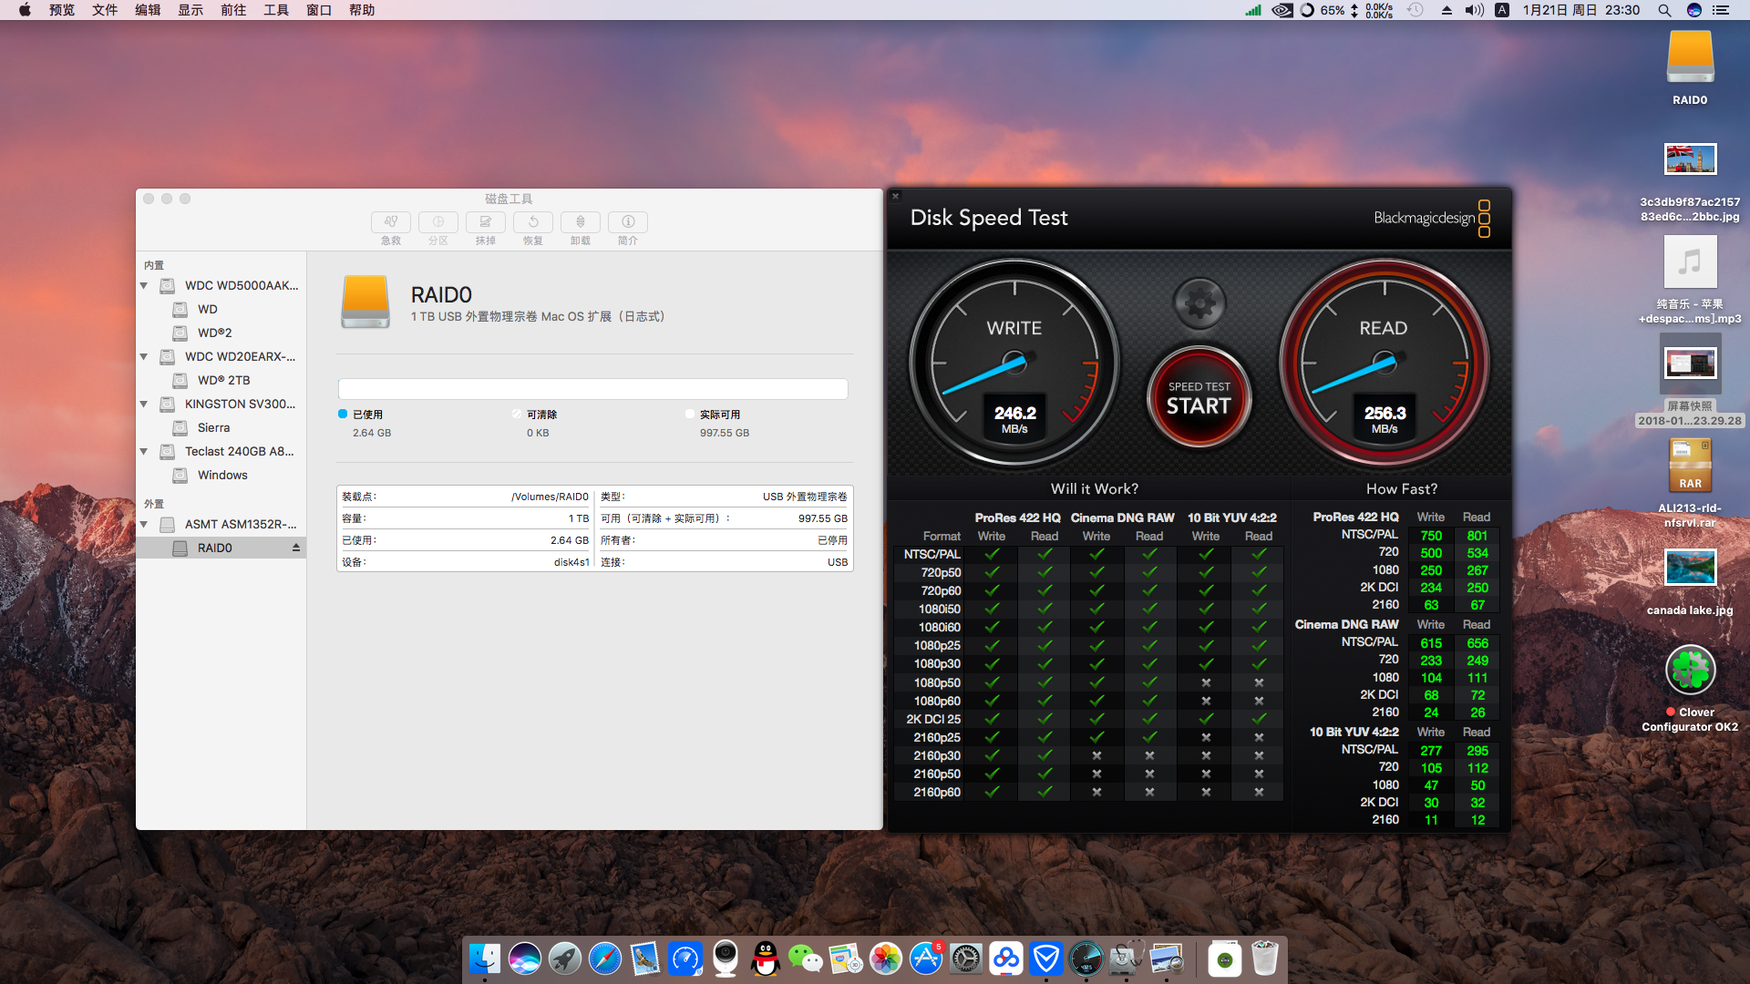Viewport: 1750px width, 984px height.
Task: Click the Restore (恢复) toolbar icon
Action: point(533,222)
